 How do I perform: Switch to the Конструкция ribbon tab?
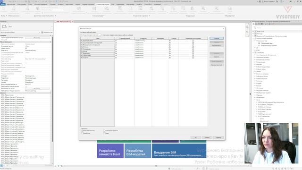(22, 4)
